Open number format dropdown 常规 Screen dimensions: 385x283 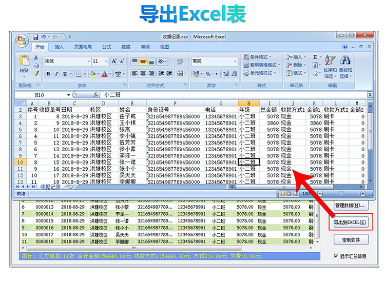235,62
